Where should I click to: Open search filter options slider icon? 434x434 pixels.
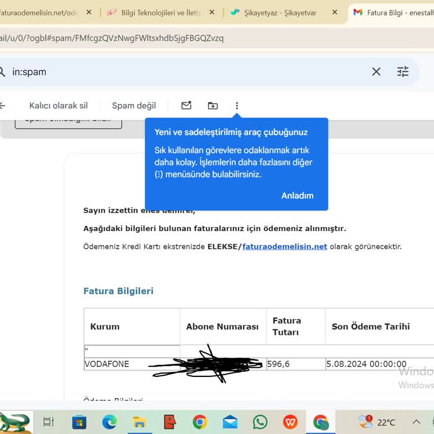tap(403, 72)
